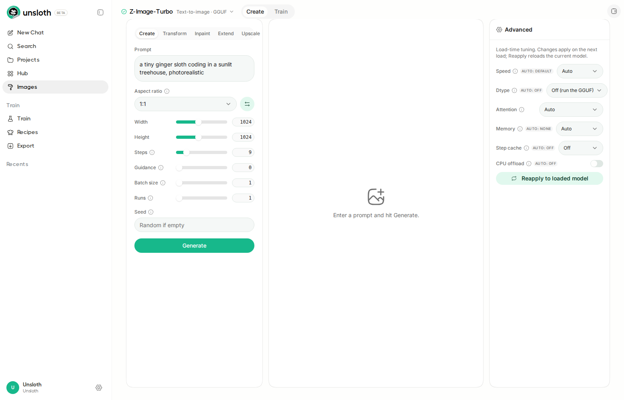Open settings gear next to Unsloth profile
624x400 pixels.
click(x=99, y=388)
